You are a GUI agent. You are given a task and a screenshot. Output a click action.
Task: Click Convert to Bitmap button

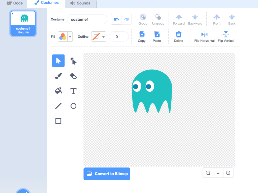click(107, 174)
